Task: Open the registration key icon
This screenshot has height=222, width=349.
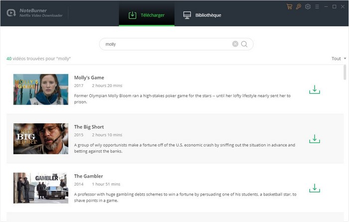Action: coord(298,6)
